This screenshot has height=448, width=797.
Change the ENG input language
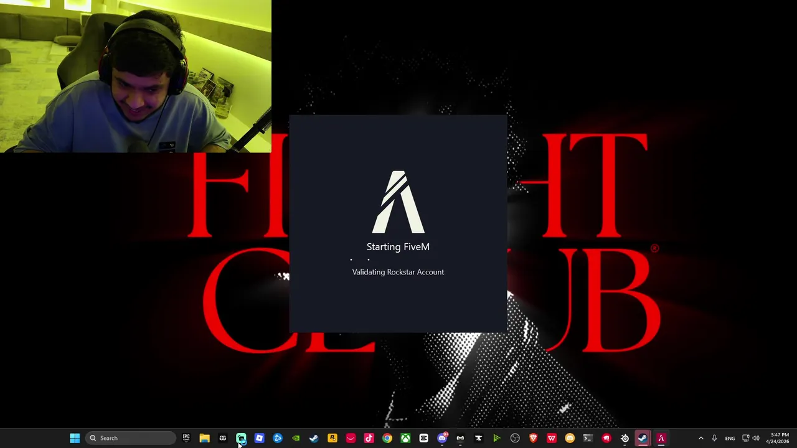pos(730,438)
